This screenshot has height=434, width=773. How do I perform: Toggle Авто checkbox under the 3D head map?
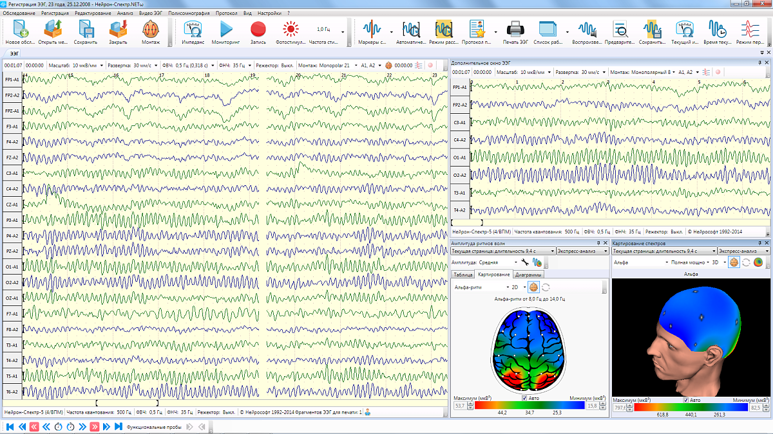click(x=687, y=399)
